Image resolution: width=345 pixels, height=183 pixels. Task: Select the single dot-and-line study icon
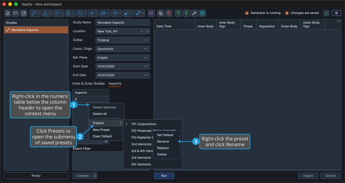126,13
